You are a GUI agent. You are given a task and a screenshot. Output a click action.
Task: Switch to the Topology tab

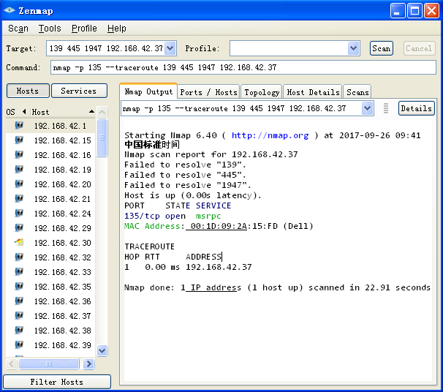[262, 92]
